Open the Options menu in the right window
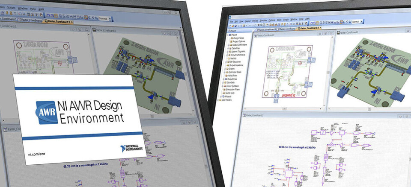Image resolution: width=411 pixels, height=187 pixels. point(272,20)
